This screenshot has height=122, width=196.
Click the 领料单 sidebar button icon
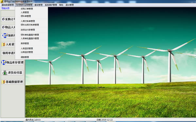(x=5, y=36)
